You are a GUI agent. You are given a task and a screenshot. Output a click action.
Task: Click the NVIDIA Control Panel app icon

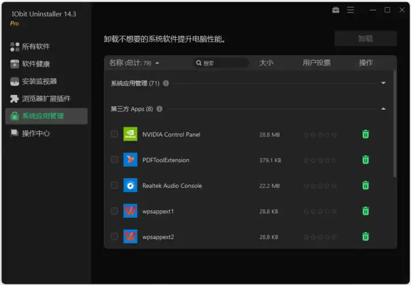coord(130,134)
